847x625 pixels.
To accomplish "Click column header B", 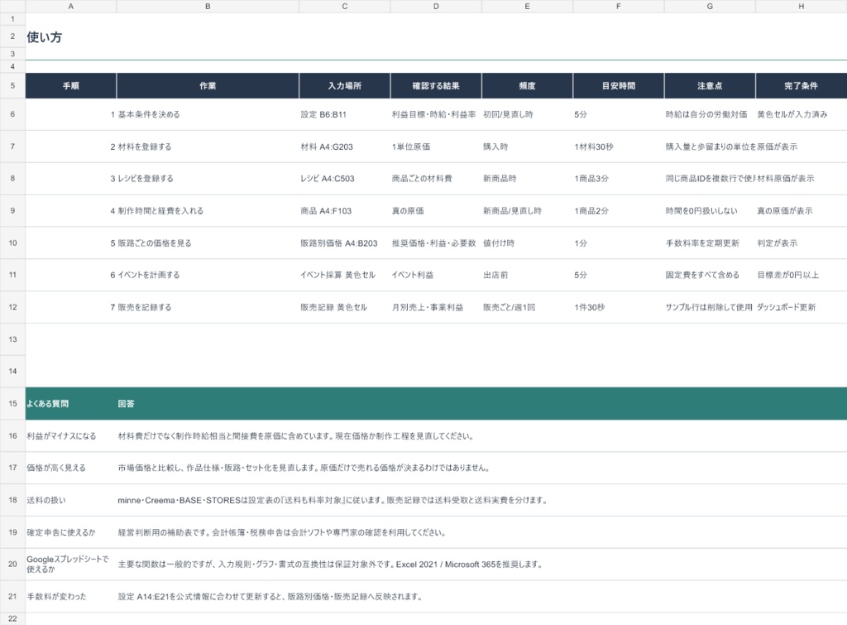I will click(208, 7).
